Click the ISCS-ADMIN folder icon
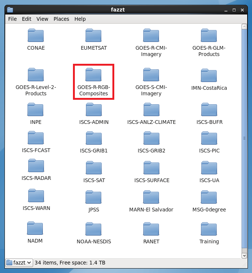 [94, 109]
